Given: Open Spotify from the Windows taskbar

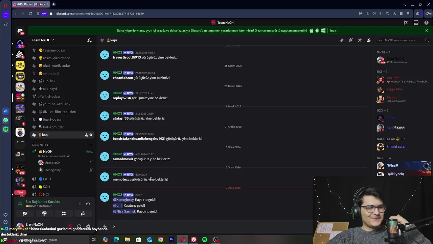Looking at the screenshot, I should 205,240.
